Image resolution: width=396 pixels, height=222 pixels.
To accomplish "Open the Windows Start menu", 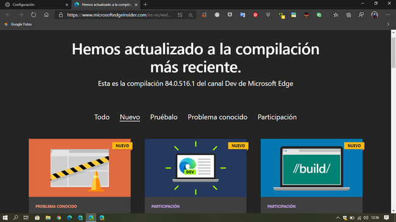I will (x=5, y=218).
